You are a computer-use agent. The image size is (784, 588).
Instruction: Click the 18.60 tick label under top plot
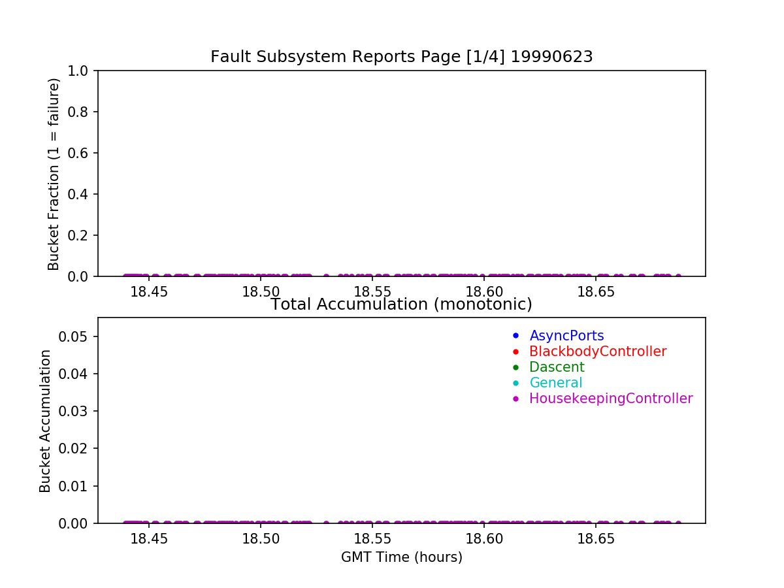click(x=483, y=291)
